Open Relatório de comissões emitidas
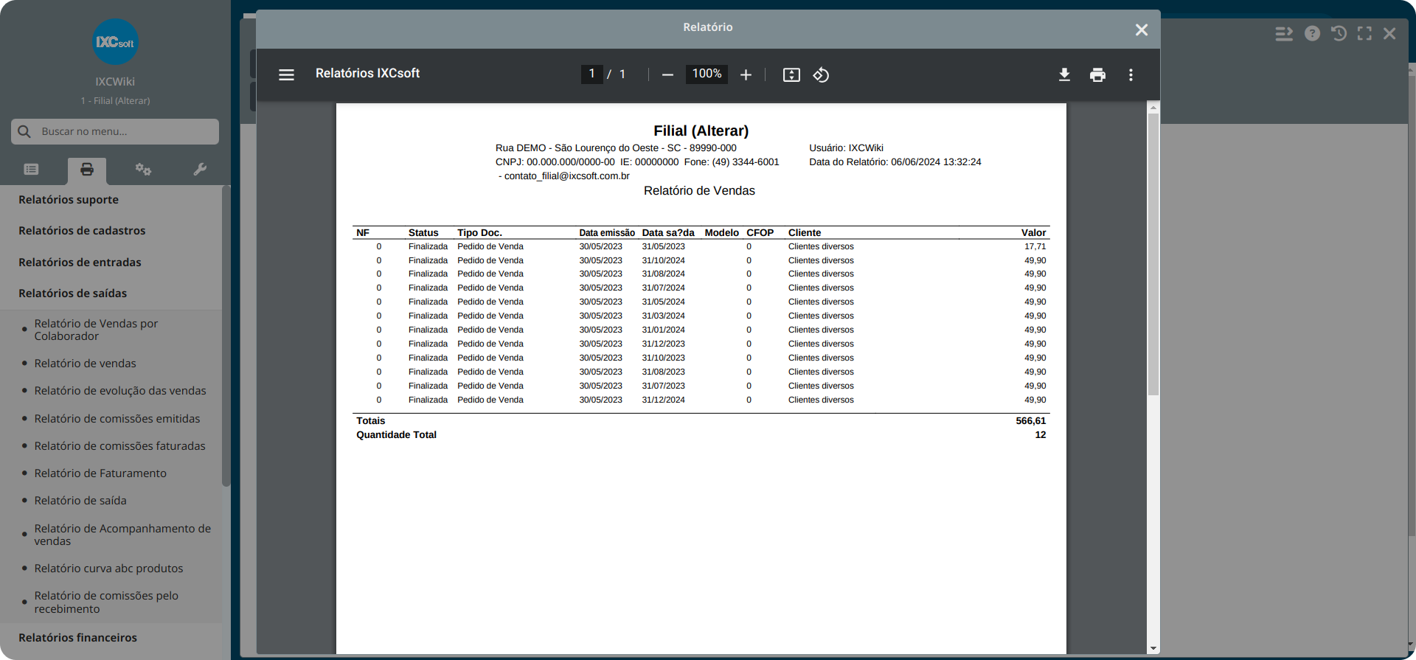Viewport: 1416px width, 660px height. [117, 419]
